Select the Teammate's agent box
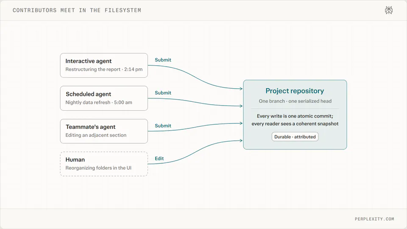The height and width of the screenshot is (229, 407). pos(104,131)
